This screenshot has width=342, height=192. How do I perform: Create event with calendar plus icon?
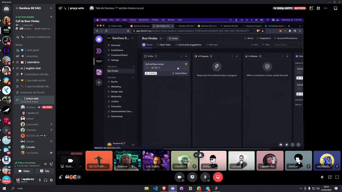tap(311, 8)
